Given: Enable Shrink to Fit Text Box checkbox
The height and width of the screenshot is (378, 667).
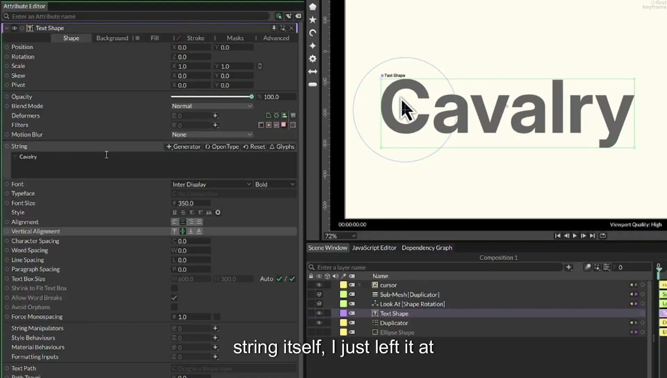Looking at the screenshot, I should pyautogui.click(x=174, y=288).
